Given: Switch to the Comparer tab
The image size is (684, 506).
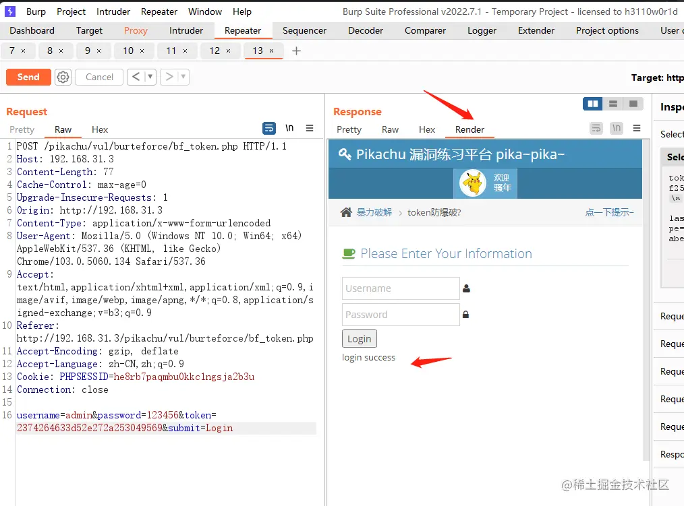Looking at the screenshot, I should pyautogui.click(x=426, y=30).
